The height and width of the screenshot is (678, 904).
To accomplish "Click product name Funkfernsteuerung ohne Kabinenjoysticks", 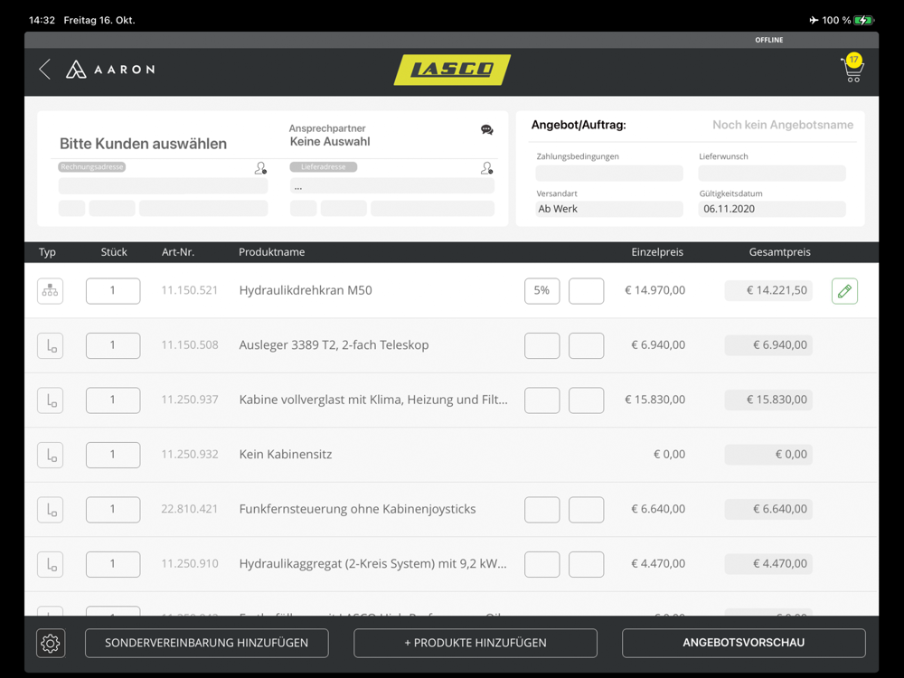I will (357, 509).
